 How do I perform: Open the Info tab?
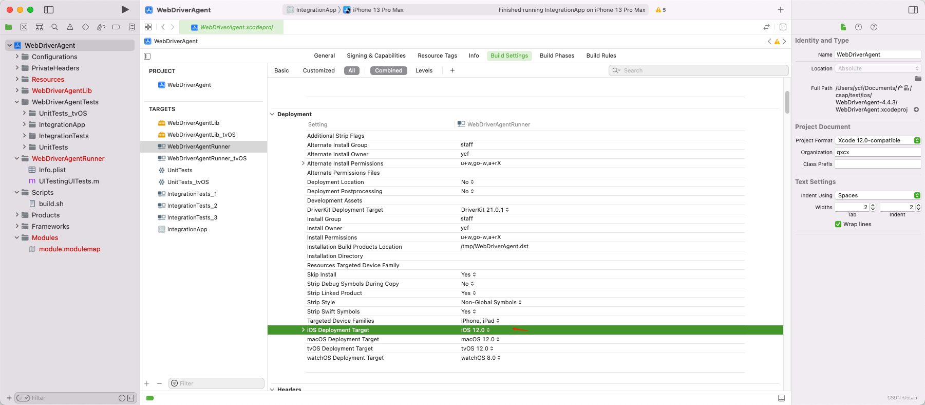474,56
